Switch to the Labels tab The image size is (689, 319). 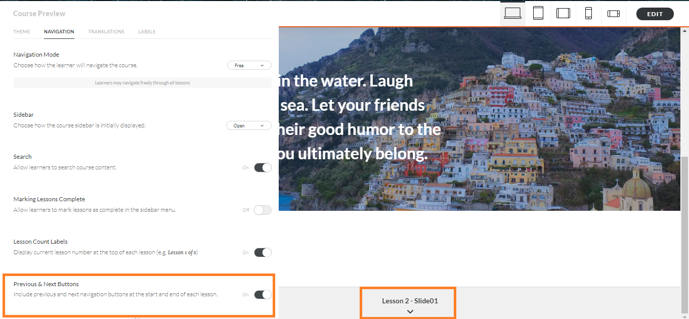point(147,31)
